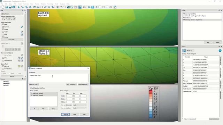This screenshot has width=223, height=125.
Task: Open the Analyze menu
Action: point(62,4)
